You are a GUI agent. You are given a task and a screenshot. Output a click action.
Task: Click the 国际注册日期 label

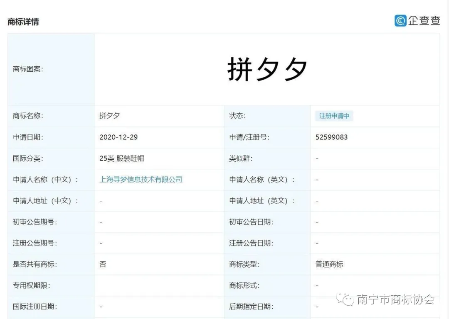(35, 307)
